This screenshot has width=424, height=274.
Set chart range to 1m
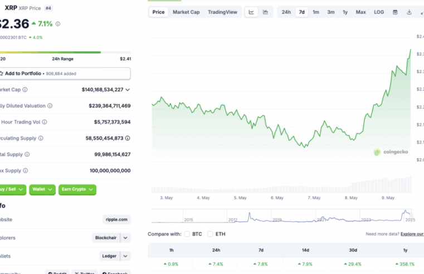point(316,12)
